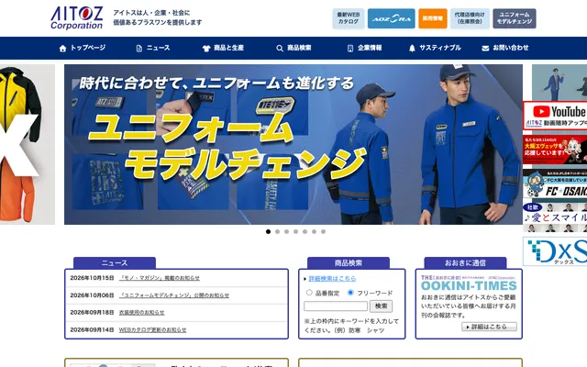Click the product search keyword field
This screenshot has width=587, height=367.
pyautogui.click(x=336, y=306)
